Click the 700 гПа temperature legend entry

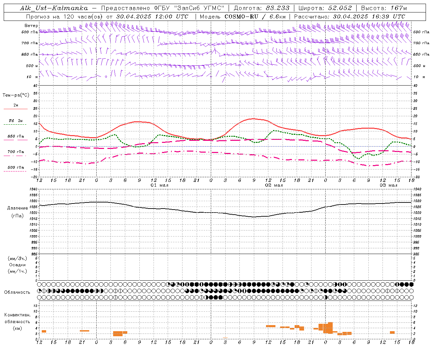click(x=16, y=152)
